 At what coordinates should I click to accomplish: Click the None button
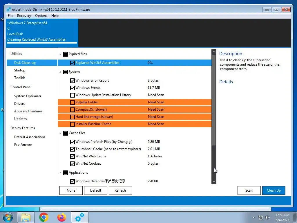point(71,190)
